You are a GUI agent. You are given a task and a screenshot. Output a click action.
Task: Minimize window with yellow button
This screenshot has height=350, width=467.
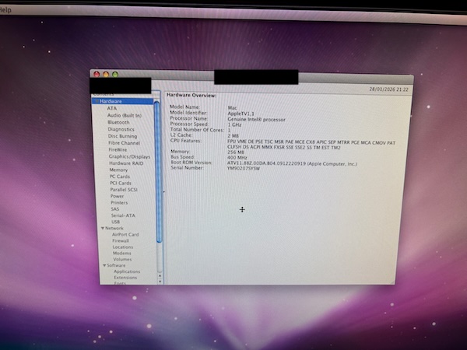pos(106,74)
